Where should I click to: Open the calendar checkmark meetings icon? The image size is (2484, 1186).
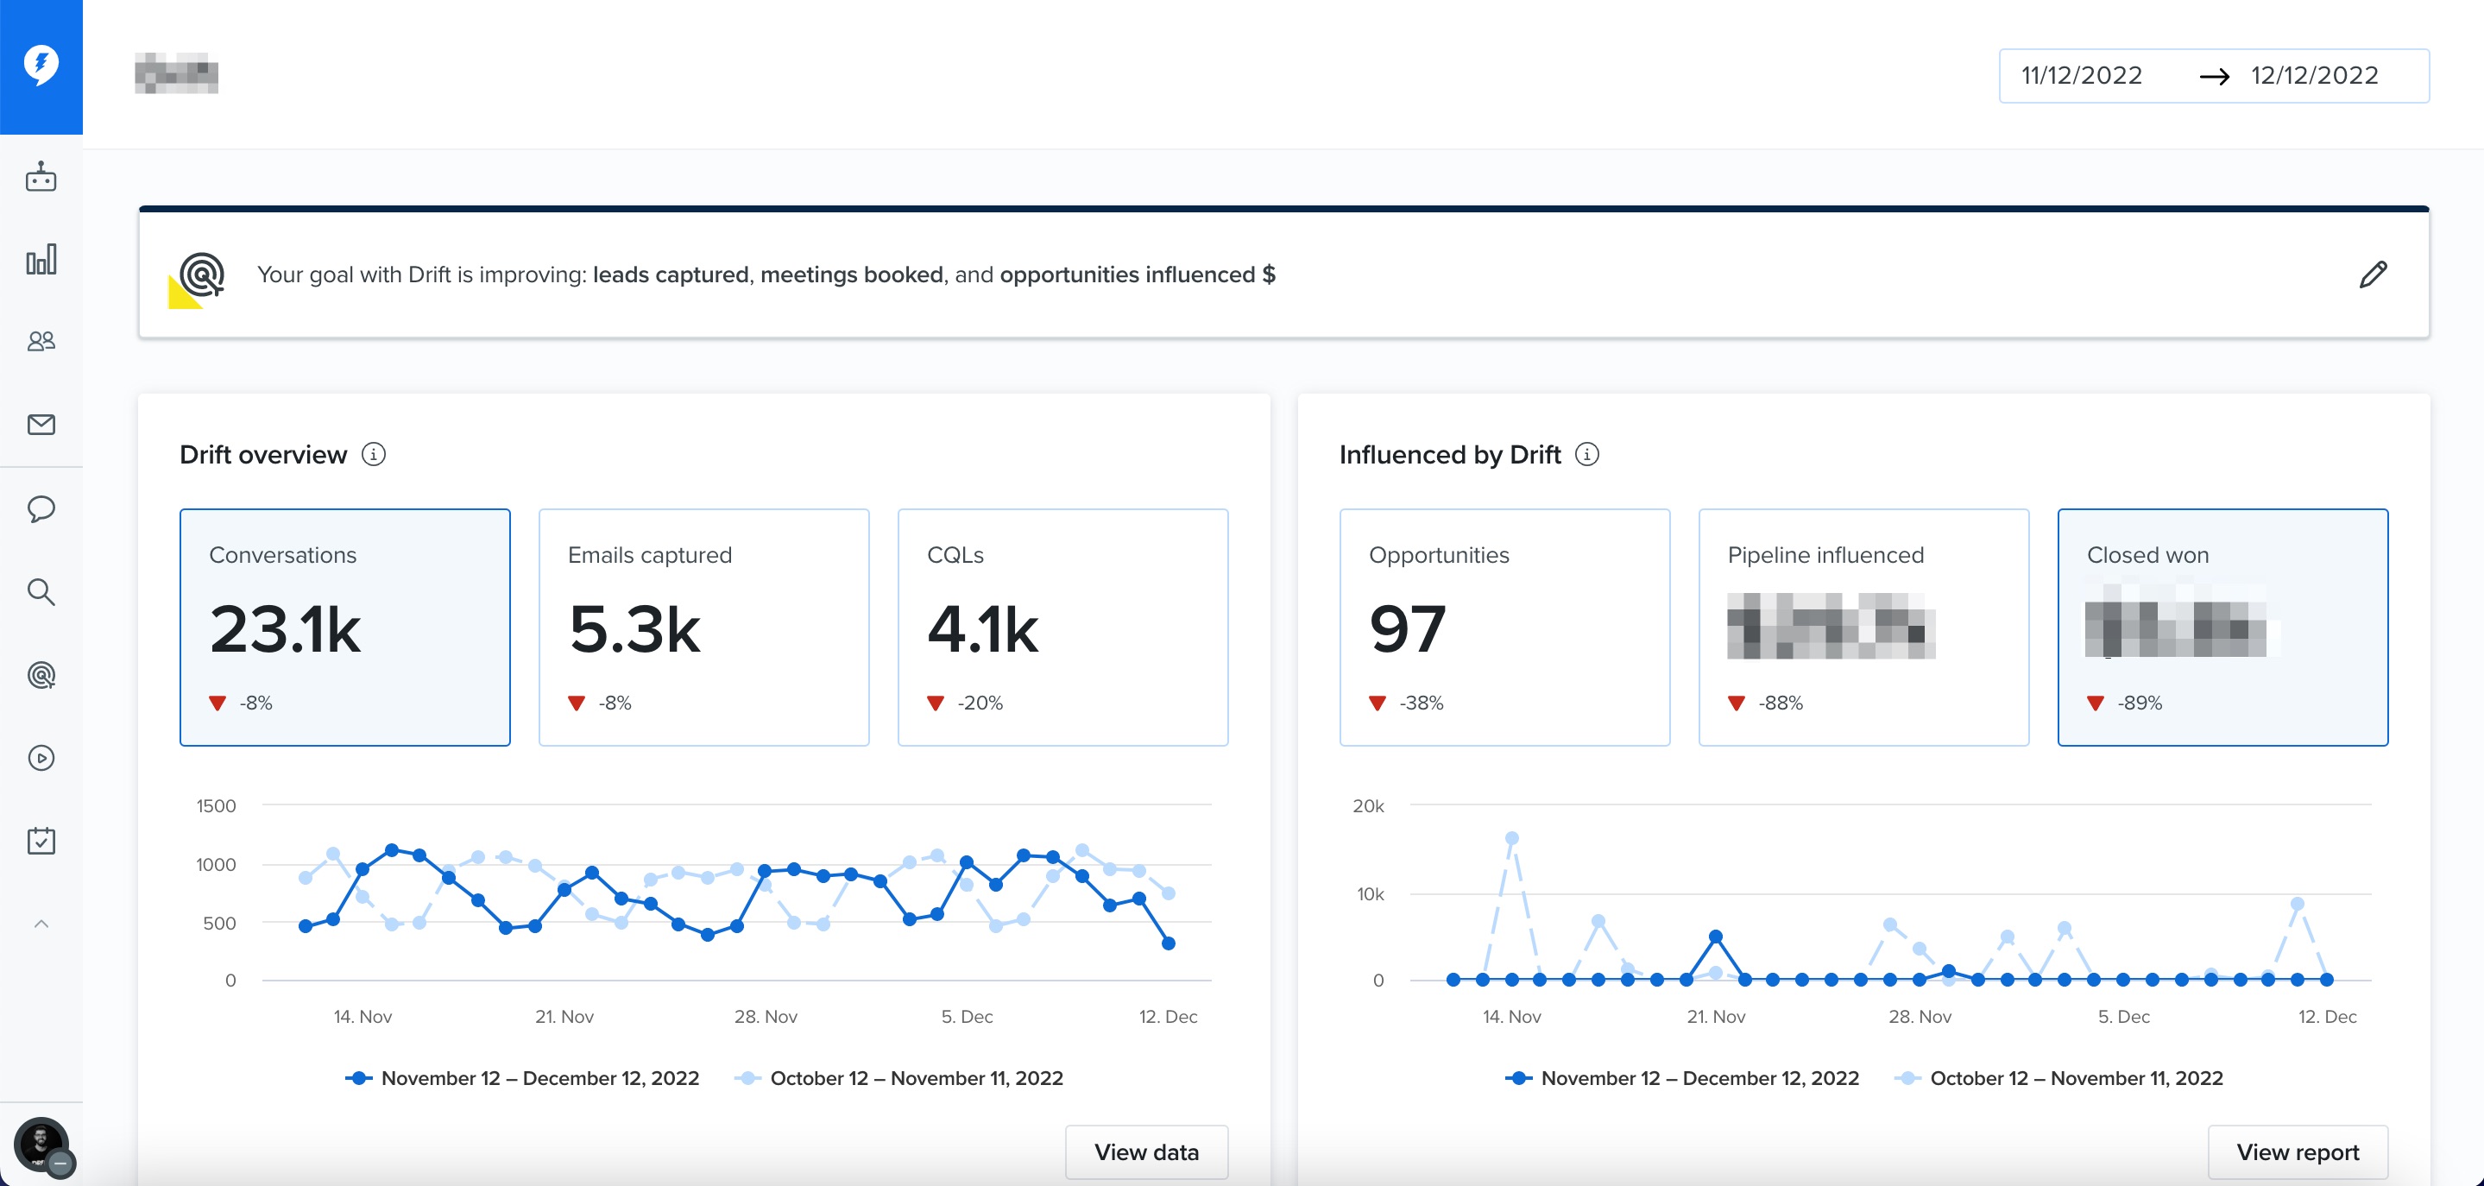click(41, 841)
